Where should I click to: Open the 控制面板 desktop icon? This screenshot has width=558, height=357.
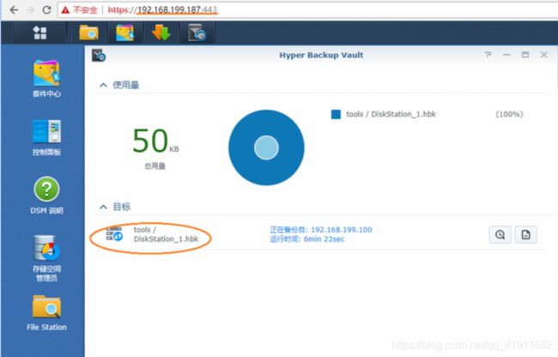[x=46, y=138]
